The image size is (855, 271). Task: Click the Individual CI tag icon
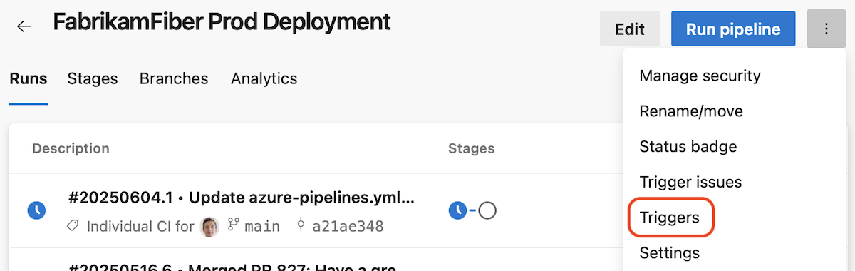click(72, 227)
